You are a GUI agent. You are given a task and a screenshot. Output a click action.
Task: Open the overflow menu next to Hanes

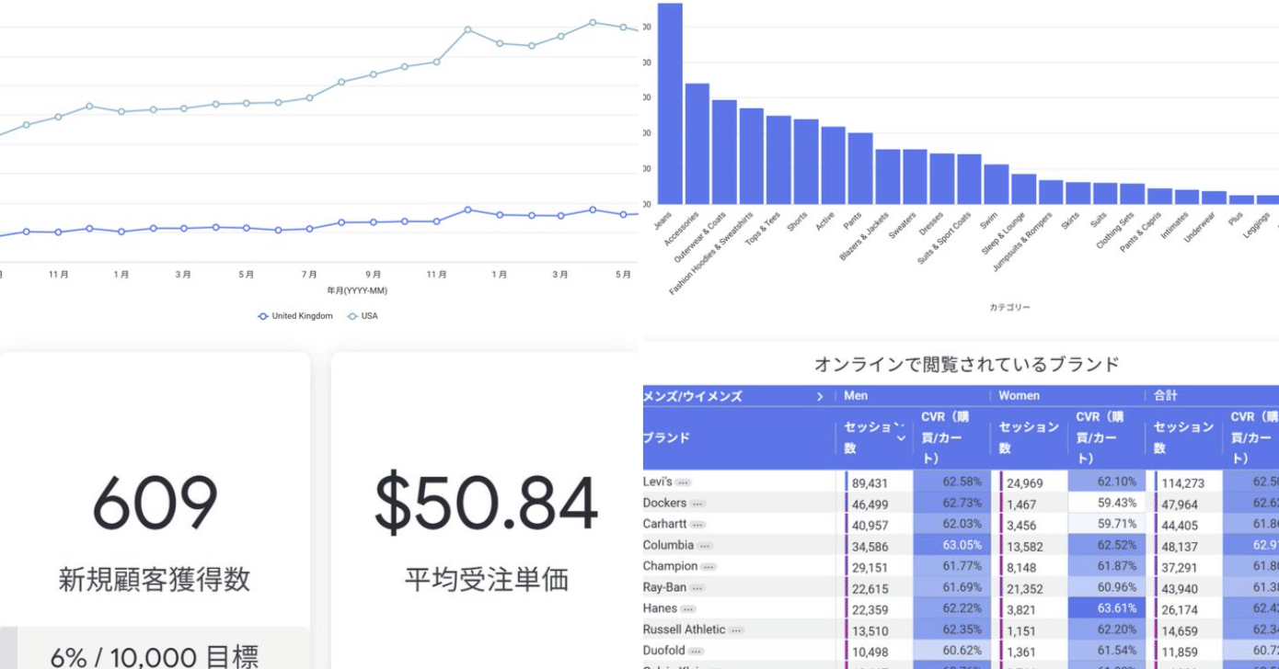(x=689, y=607)
